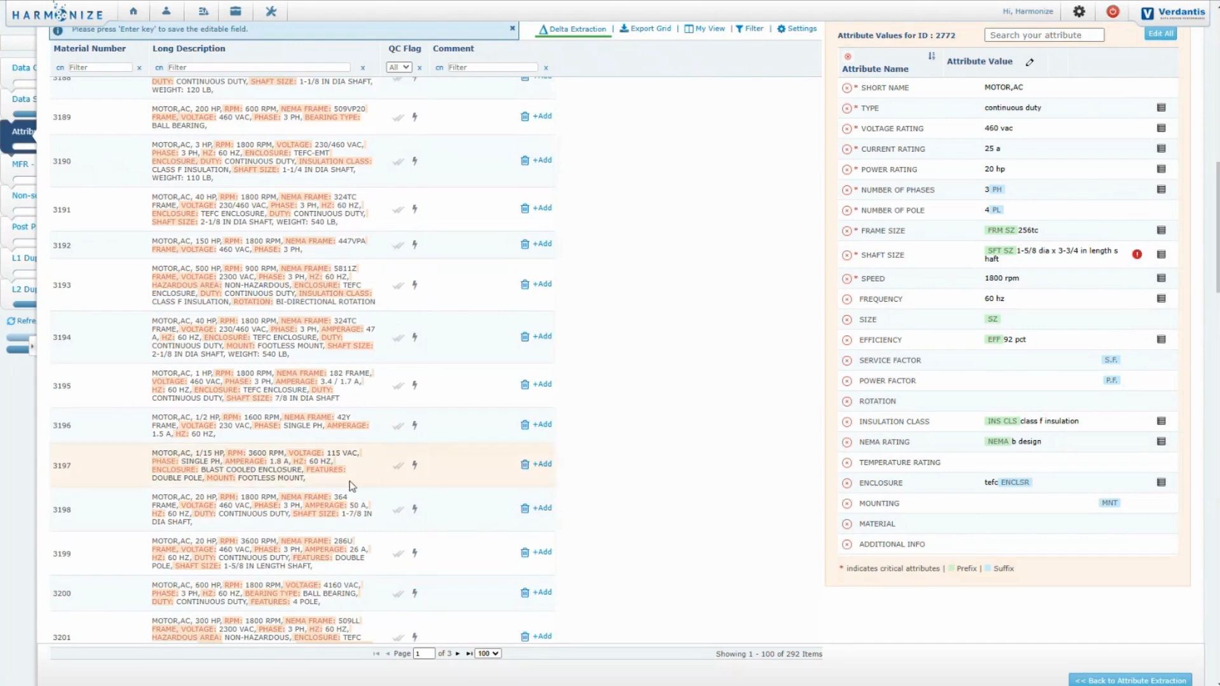Toggle the QC check mark for row 3189

(x=398, y=118)
